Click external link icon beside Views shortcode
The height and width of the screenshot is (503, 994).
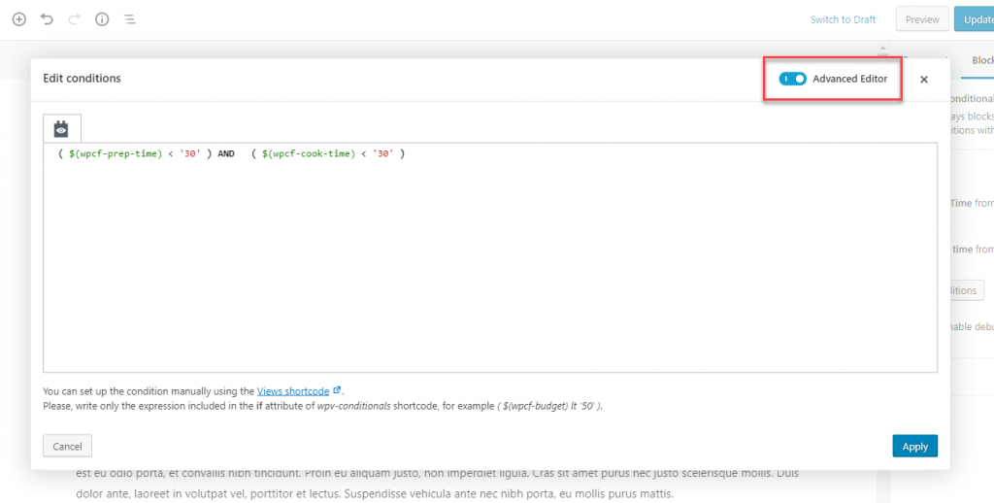pos(337,390)
